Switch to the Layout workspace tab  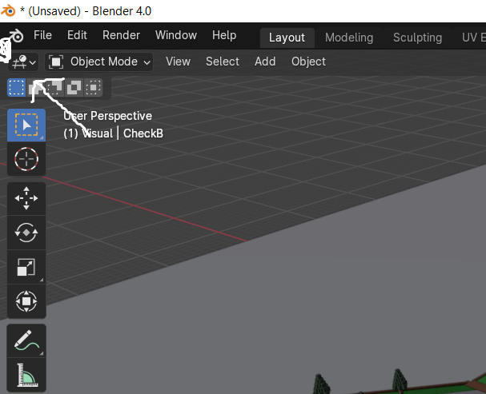pos(287,38)
